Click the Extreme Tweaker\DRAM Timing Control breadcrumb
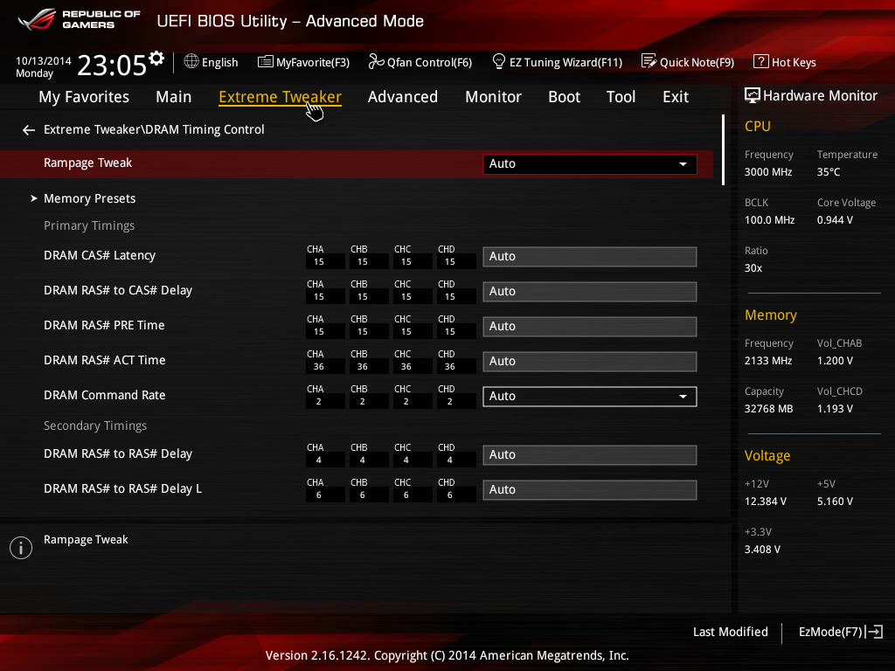Viewport: 895px width, 671px height. click(154, 129)
